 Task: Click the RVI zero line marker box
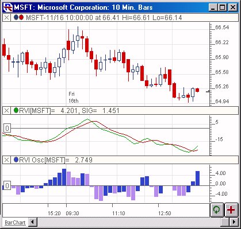(x=7, y=128)
